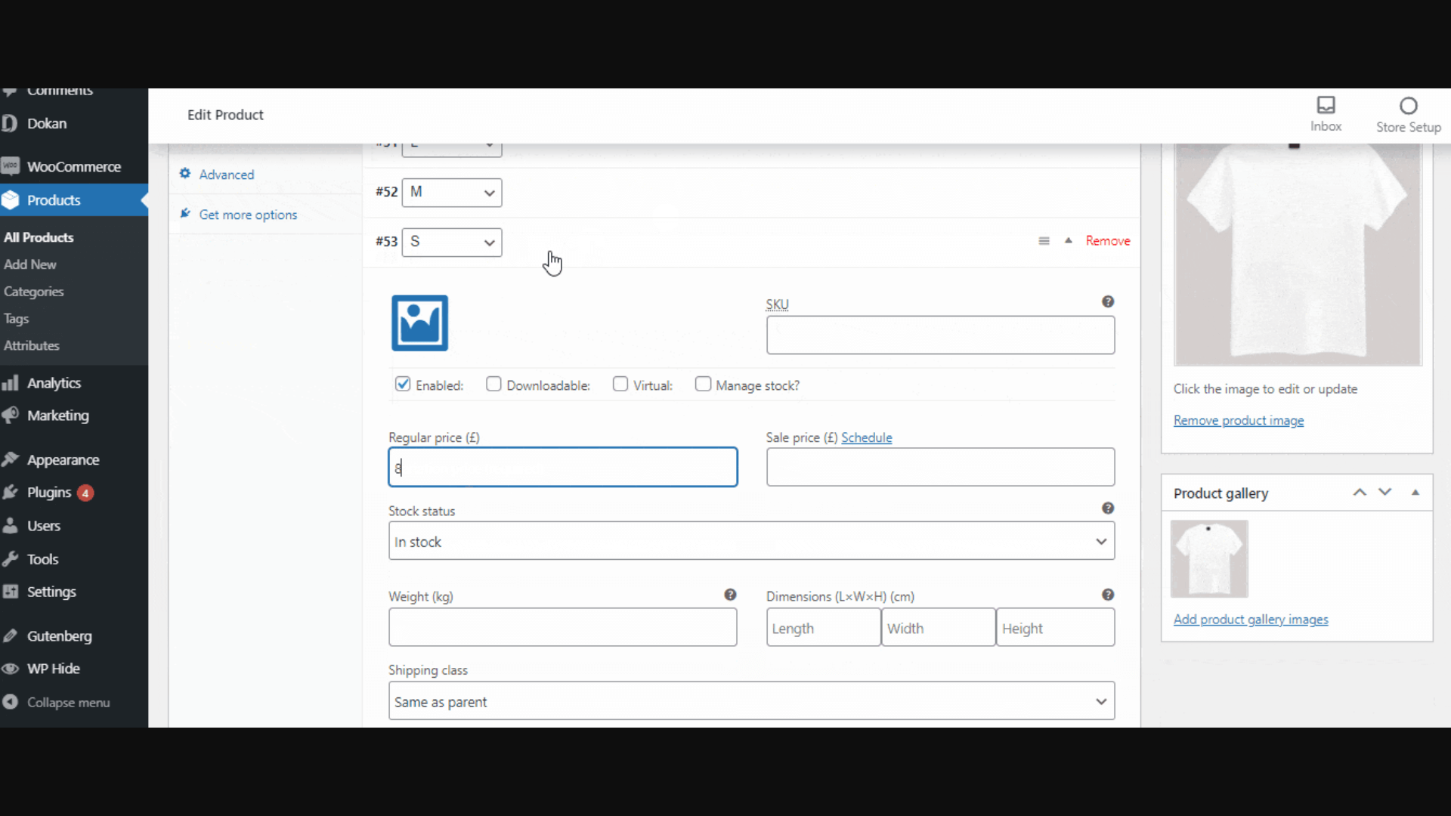
Task: Click the SKU help question icon
Action: (1108, 301)
